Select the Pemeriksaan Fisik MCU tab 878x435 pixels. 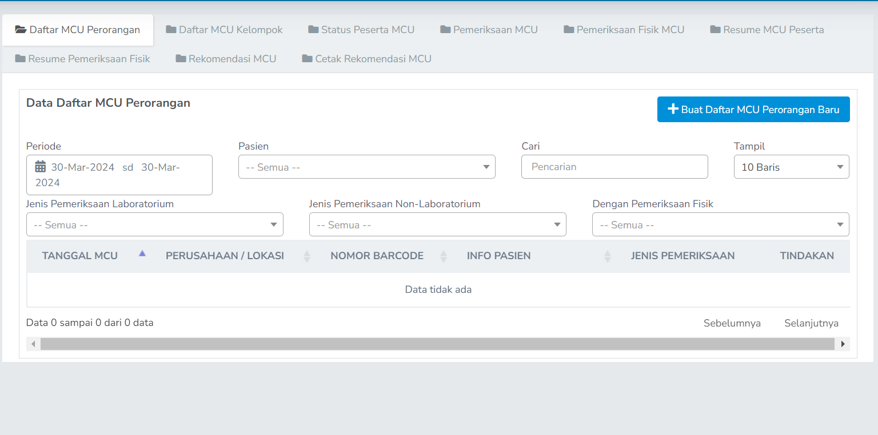coord(624,30)
